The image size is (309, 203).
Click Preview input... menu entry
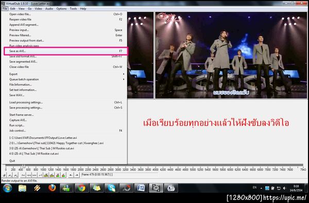pyautogui.click(x=65, y=30)
